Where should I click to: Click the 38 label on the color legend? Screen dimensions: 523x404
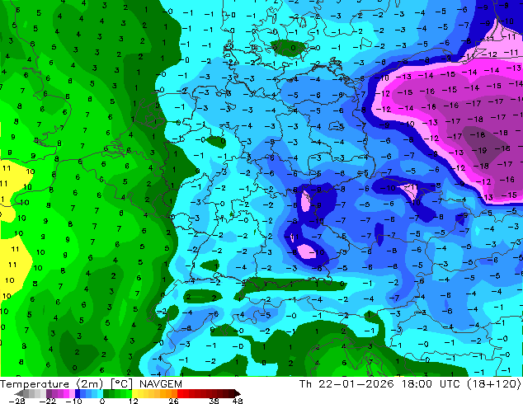pos(214,401)
